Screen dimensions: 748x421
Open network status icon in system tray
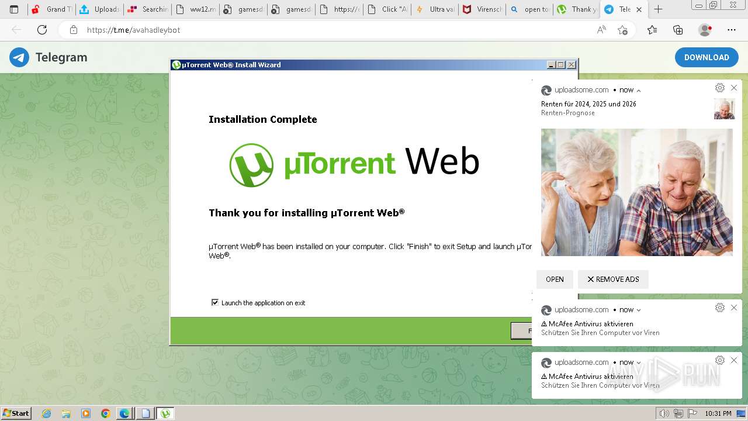(x=678, y=413)
